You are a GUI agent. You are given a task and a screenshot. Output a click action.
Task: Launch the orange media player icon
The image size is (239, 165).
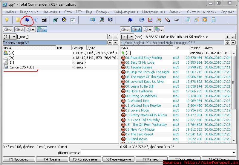point(205,20)
